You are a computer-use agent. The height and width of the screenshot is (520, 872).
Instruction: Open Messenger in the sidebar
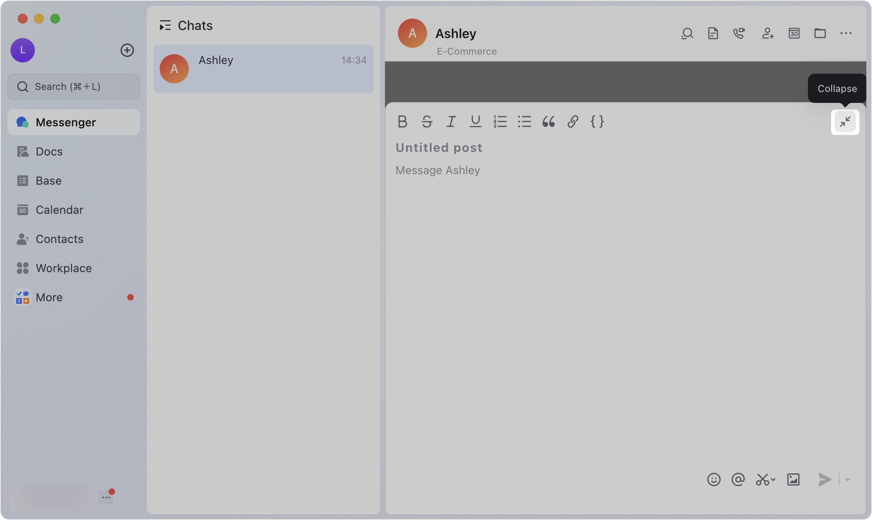tap(74, 122)
